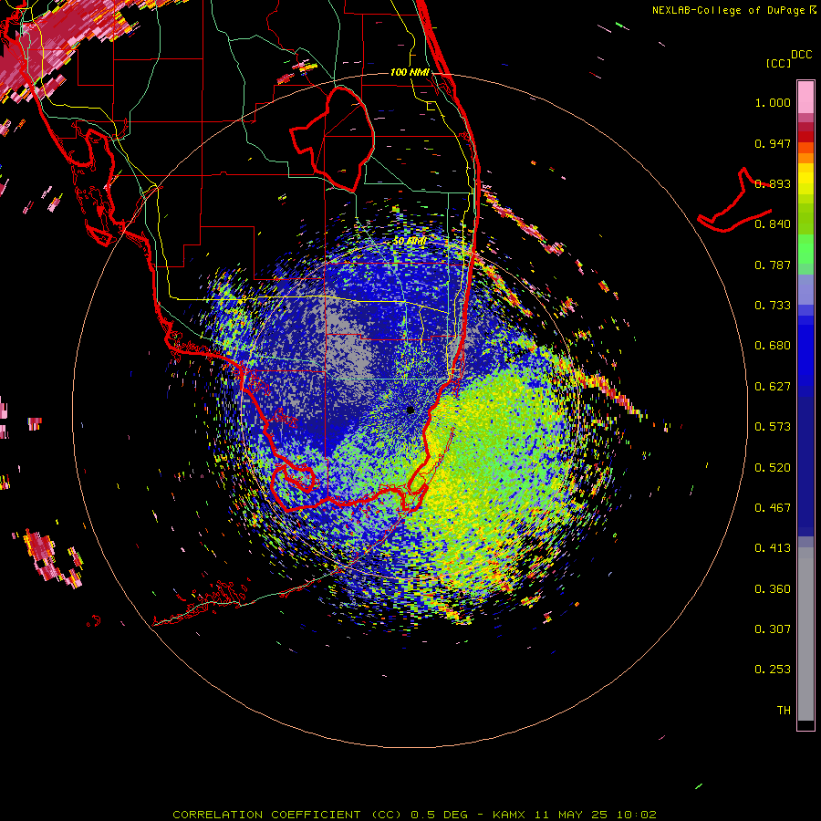This screenshot has width=821, height=821.
Task: Select the 0.307 scale value
Action: 773,629
